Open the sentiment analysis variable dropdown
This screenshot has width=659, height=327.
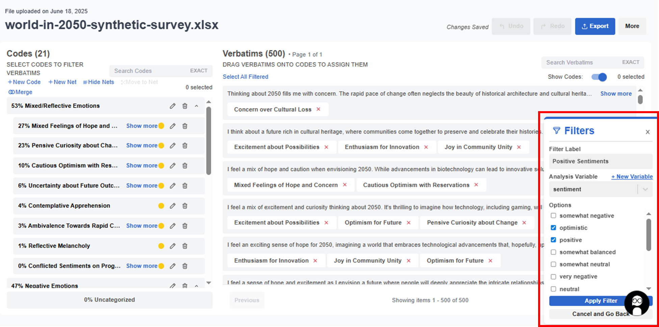click(645, 190)
